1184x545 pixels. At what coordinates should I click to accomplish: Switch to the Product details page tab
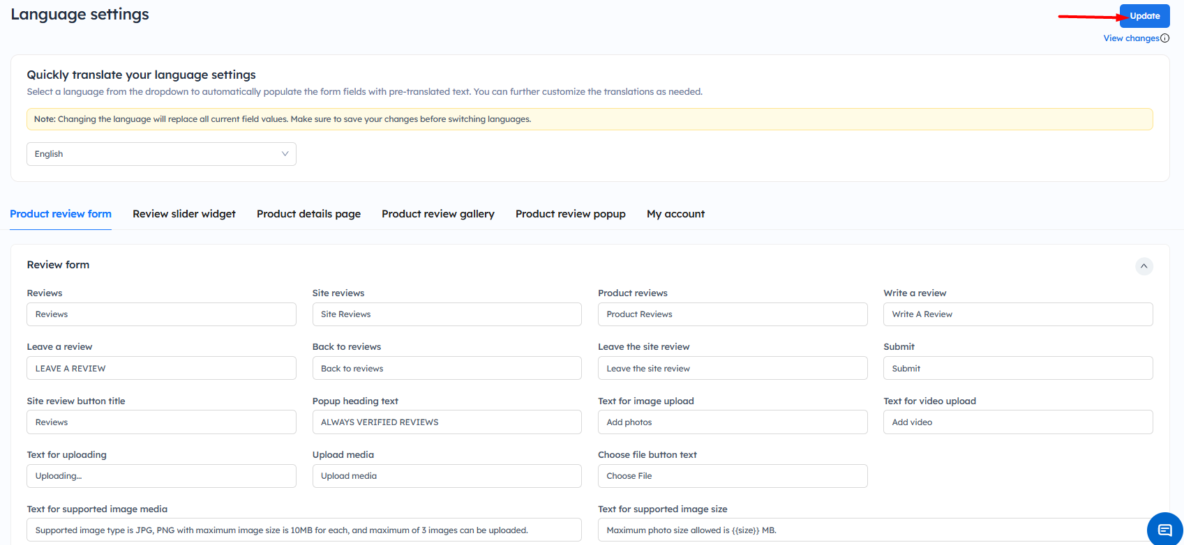[308, 214]
